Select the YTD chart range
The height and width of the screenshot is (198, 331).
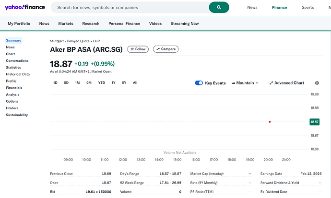click(102, 82)
